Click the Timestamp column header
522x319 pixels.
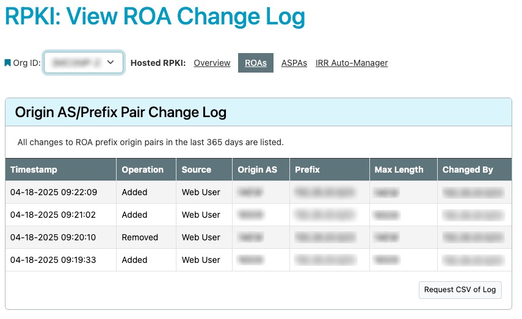[x=34, y=170]
